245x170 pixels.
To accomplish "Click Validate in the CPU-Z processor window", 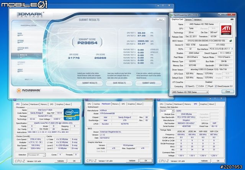I will pos(60,161).
